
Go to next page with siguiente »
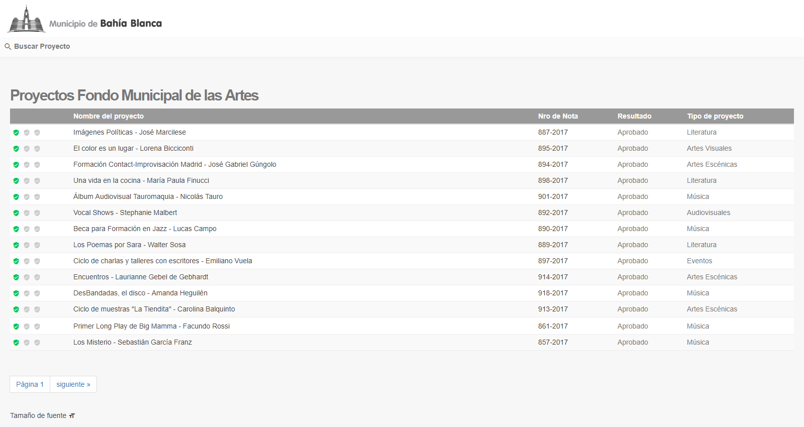click(73, 384)
